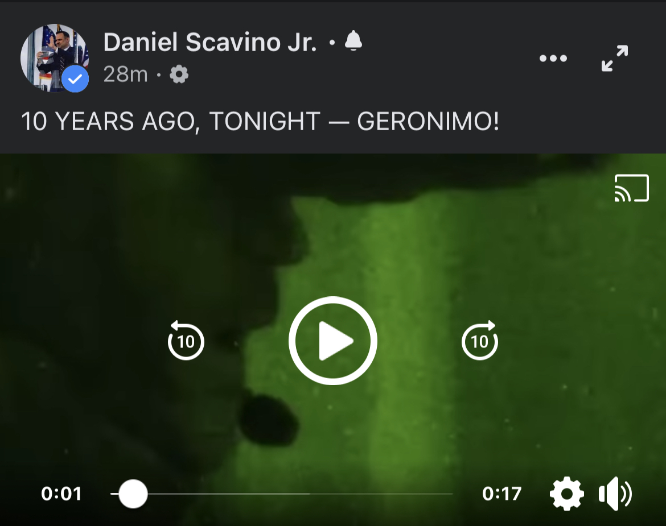Image resolution: width=666 pixels, height=526 pixels.
Task: Click the dark blob in video frame
Action: [x=269, y=421]
